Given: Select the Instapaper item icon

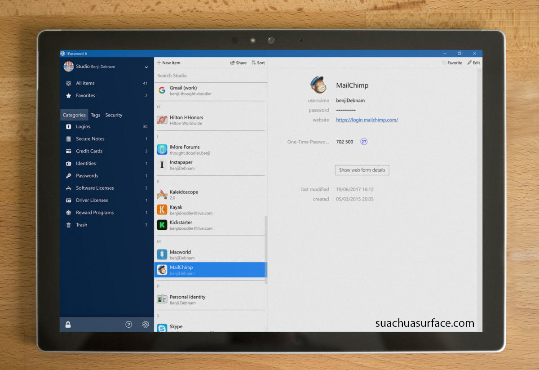Looking at the screenshot, I should click(x=162, y=165).
